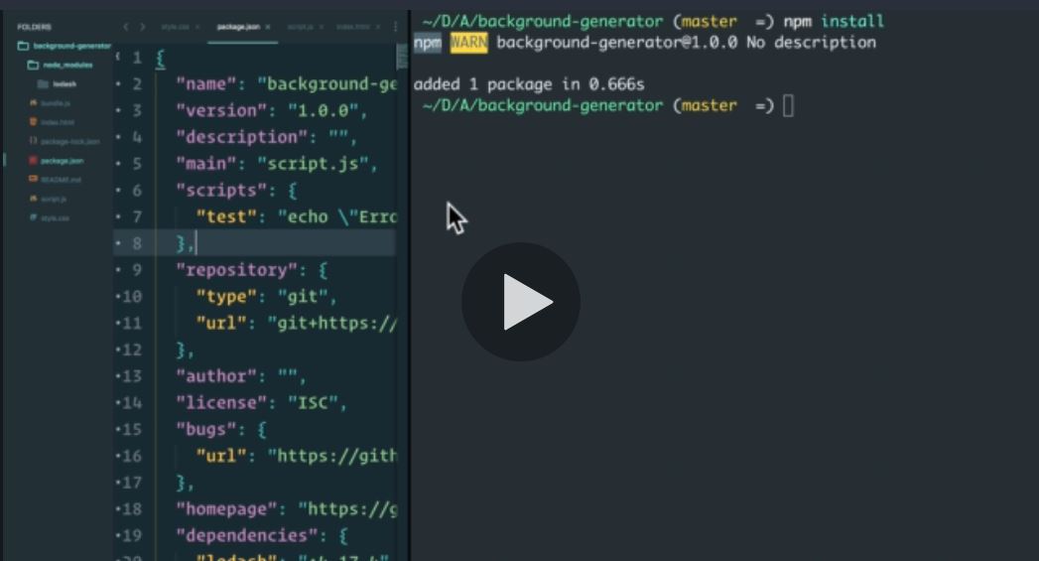Go back with the left arrow in tab bar
This screenshot has height=561, width=1039.
[x=125, y=27]
